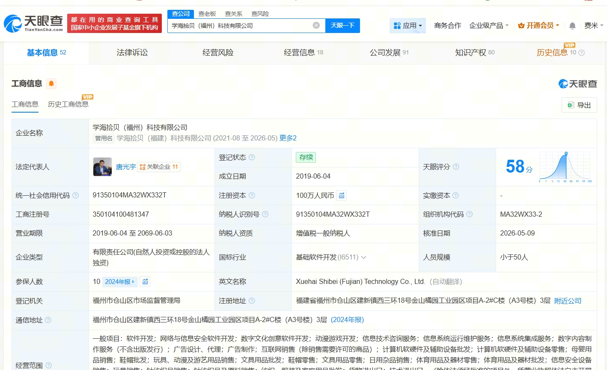Click registration number 350104100481347

[x=121, y=214]
